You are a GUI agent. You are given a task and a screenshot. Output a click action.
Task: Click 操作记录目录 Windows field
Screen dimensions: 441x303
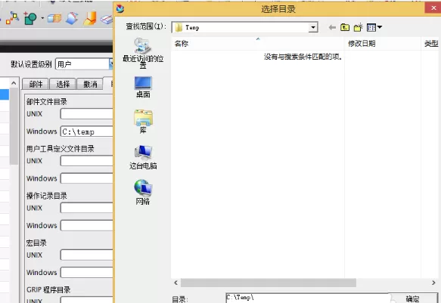click(87, 225)
